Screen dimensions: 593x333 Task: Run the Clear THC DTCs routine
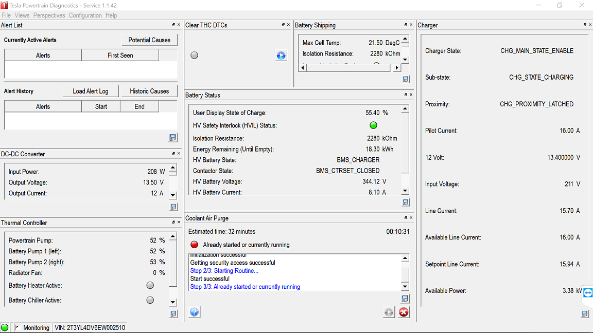tap(281, 55)
